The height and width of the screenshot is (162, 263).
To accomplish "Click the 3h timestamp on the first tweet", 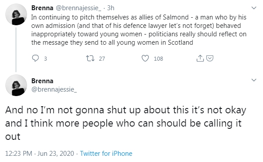I will coord(111,8).
